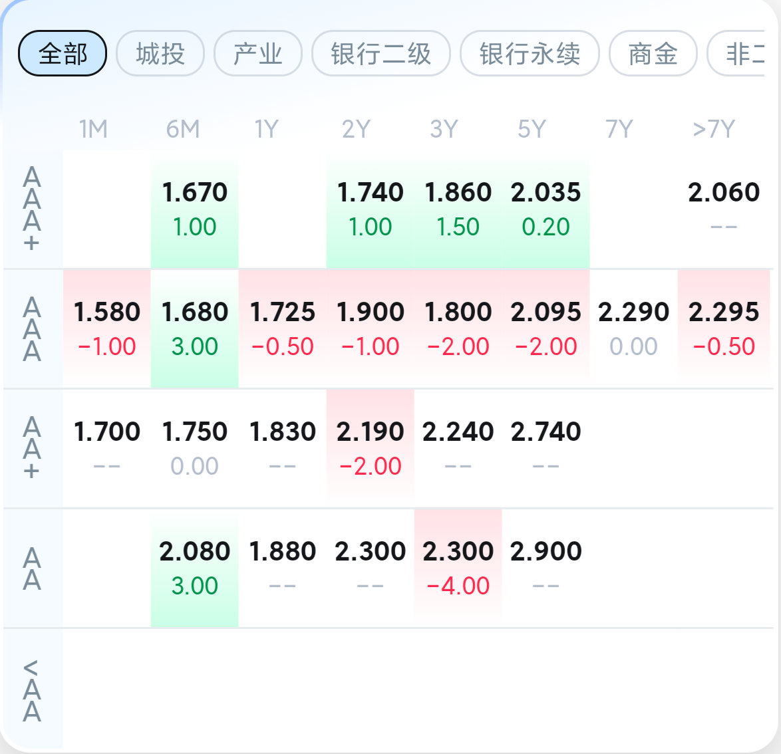Click AA+ 2Y yield 2.190
This screenshot has width=781, height=754.
point(370,448)
